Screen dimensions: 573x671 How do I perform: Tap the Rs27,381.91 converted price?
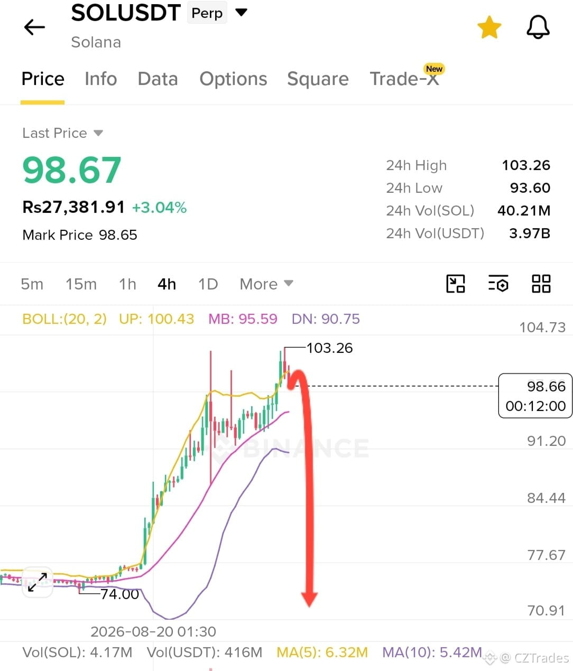click(73, 207)
